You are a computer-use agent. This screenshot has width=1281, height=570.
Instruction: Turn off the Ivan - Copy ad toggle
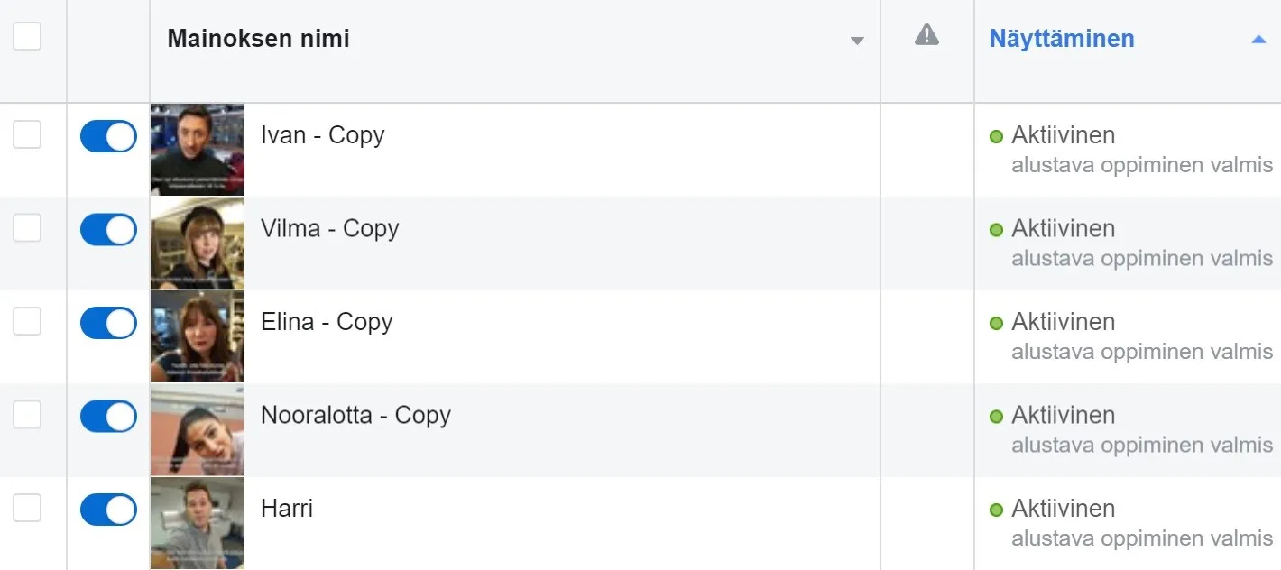[x=108, y=136]
